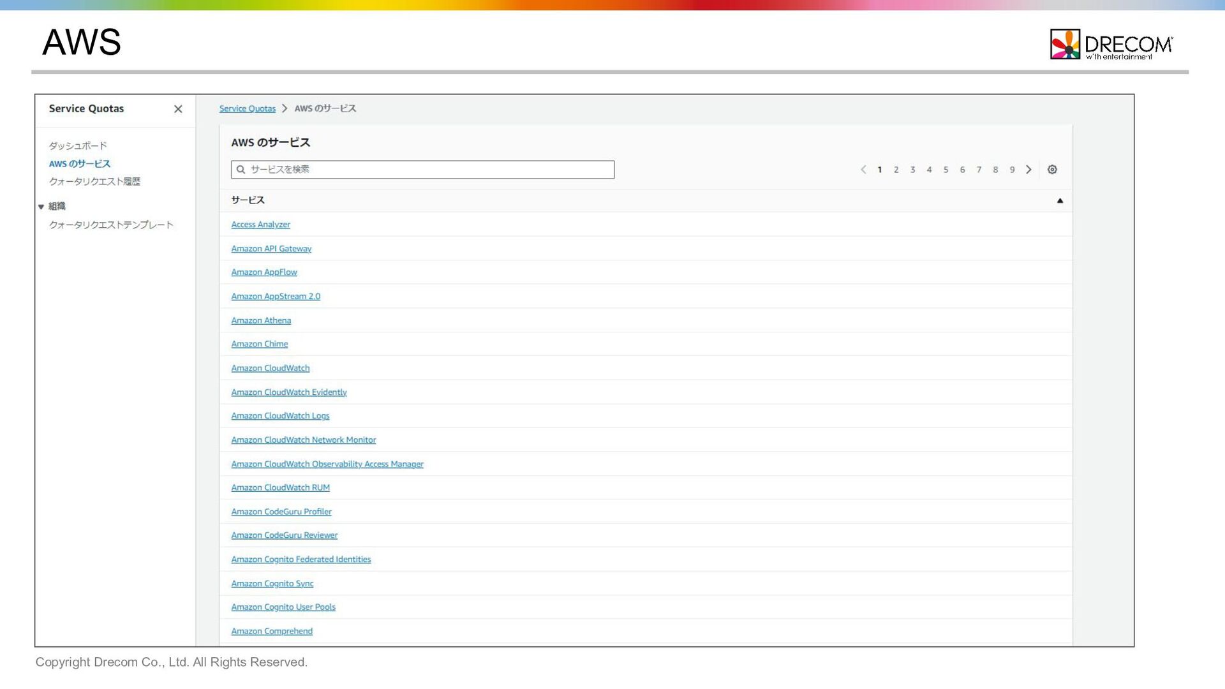1225x689 pixels.
Task: Click the AWS のサービス breadcrumb text
Action: [325, 109]
